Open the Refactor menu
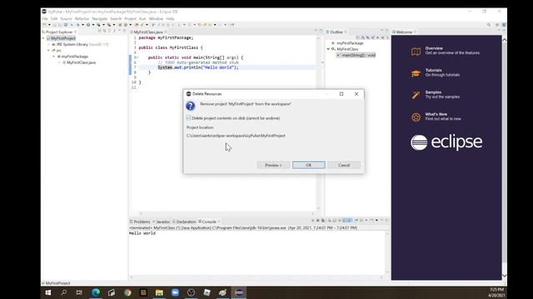This screenshot has width=533, height=299. pos(82,18)
